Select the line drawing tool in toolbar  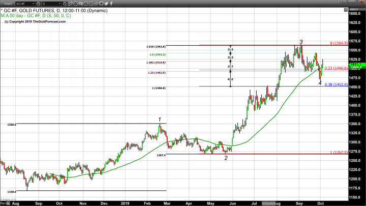tap(71, 4)
